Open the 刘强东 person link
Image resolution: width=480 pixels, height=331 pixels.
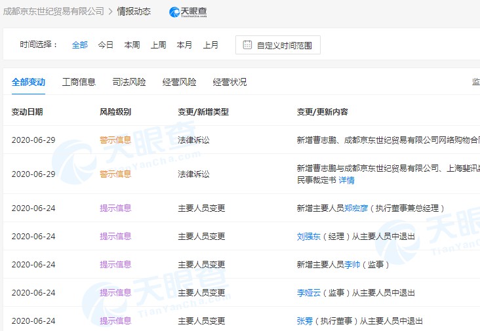click(309, 237)
